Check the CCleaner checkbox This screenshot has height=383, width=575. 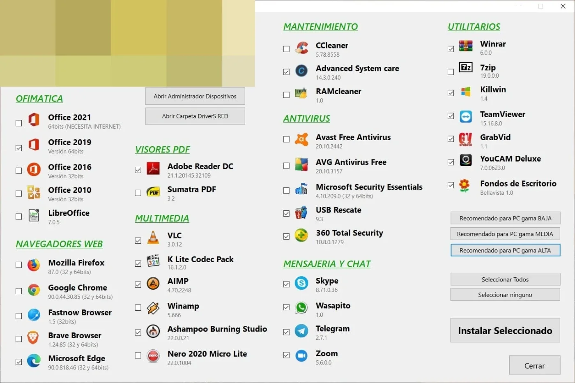pyautogui.click(x=286, y=49)
